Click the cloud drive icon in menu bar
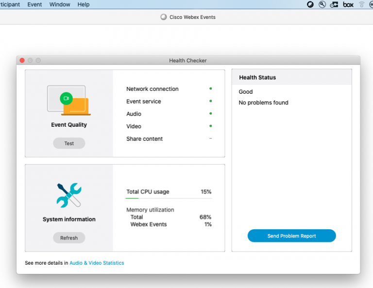Viewport: 373px width, 288px height. [x=334, y=4]
